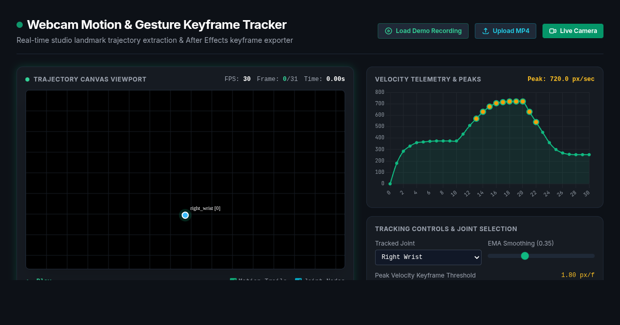Screen dimensions: 620x325
Task: Click the 'Tracked Joint' label
Action: point(395,243)
